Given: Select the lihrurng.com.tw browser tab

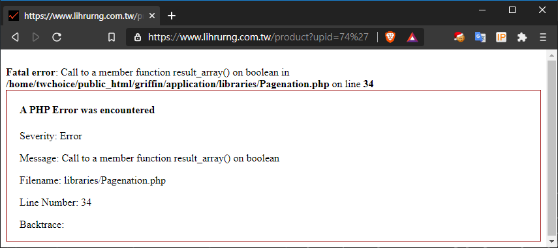Looking at the screenshot, I should 82,16.
